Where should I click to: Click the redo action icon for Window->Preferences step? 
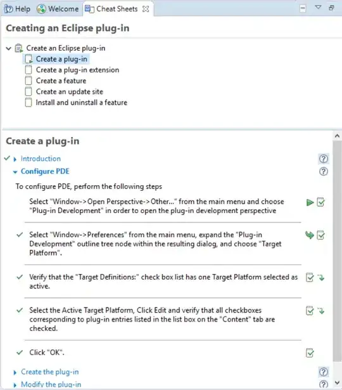point(310,235)
